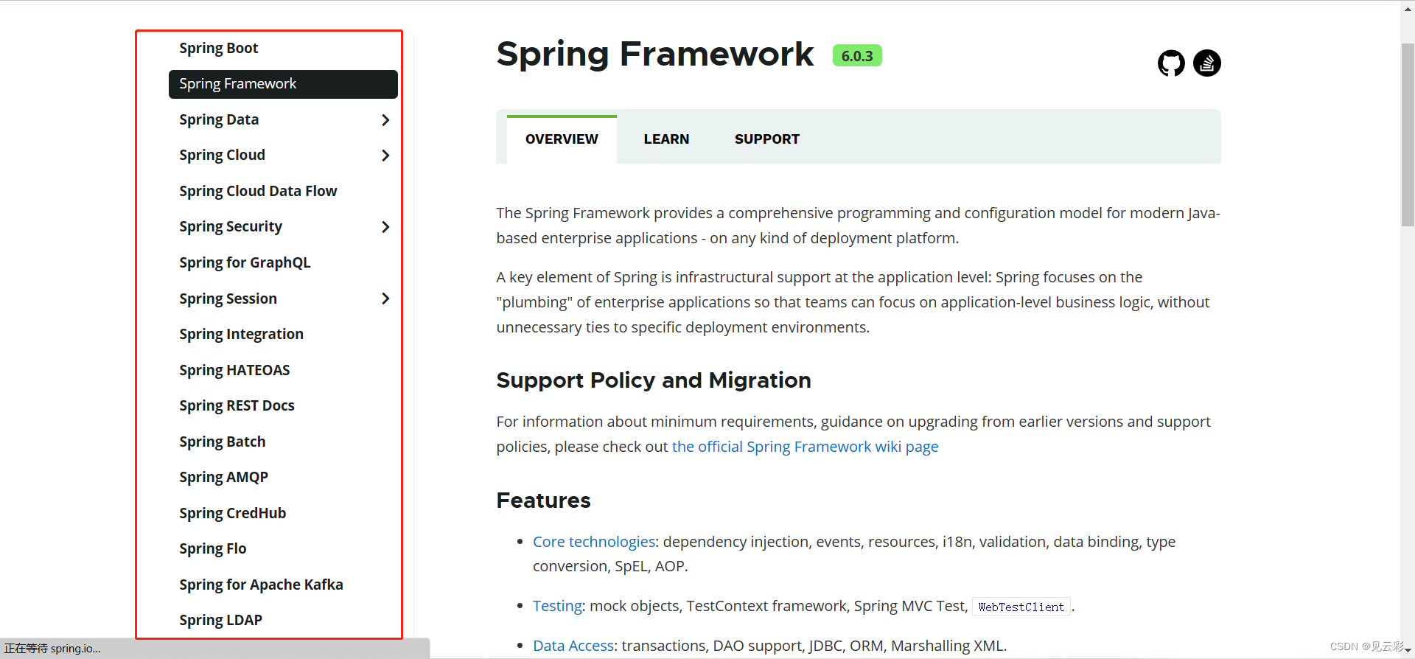
Task: Follow the Core technologies link
Action: pos(594,542)
